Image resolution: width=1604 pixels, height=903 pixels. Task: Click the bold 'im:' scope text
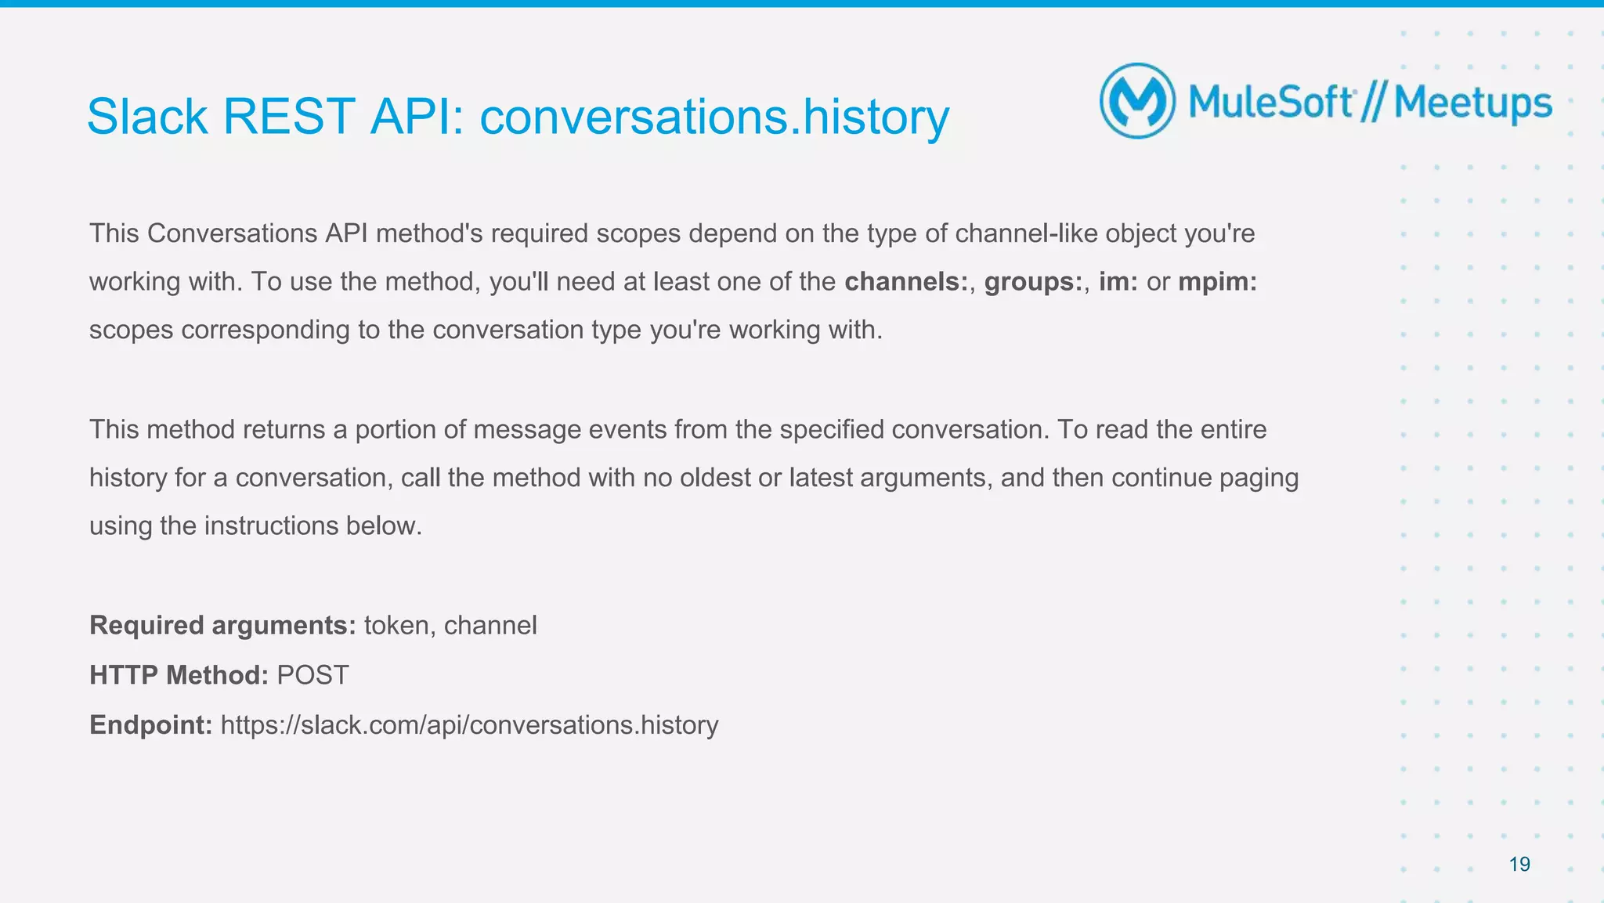point(1118,282)
